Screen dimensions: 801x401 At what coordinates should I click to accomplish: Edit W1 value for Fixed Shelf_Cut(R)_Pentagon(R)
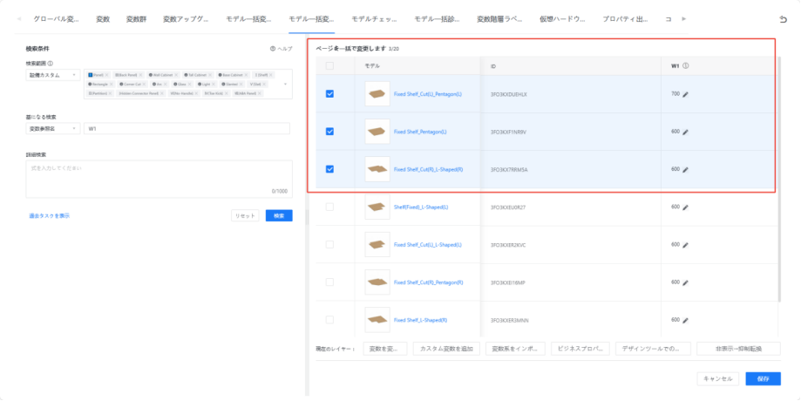686,282
